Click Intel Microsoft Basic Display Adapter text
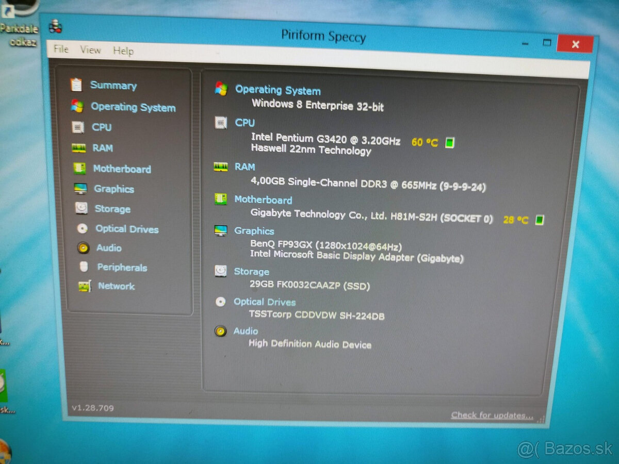619x464 pixels. coord(357,256)
